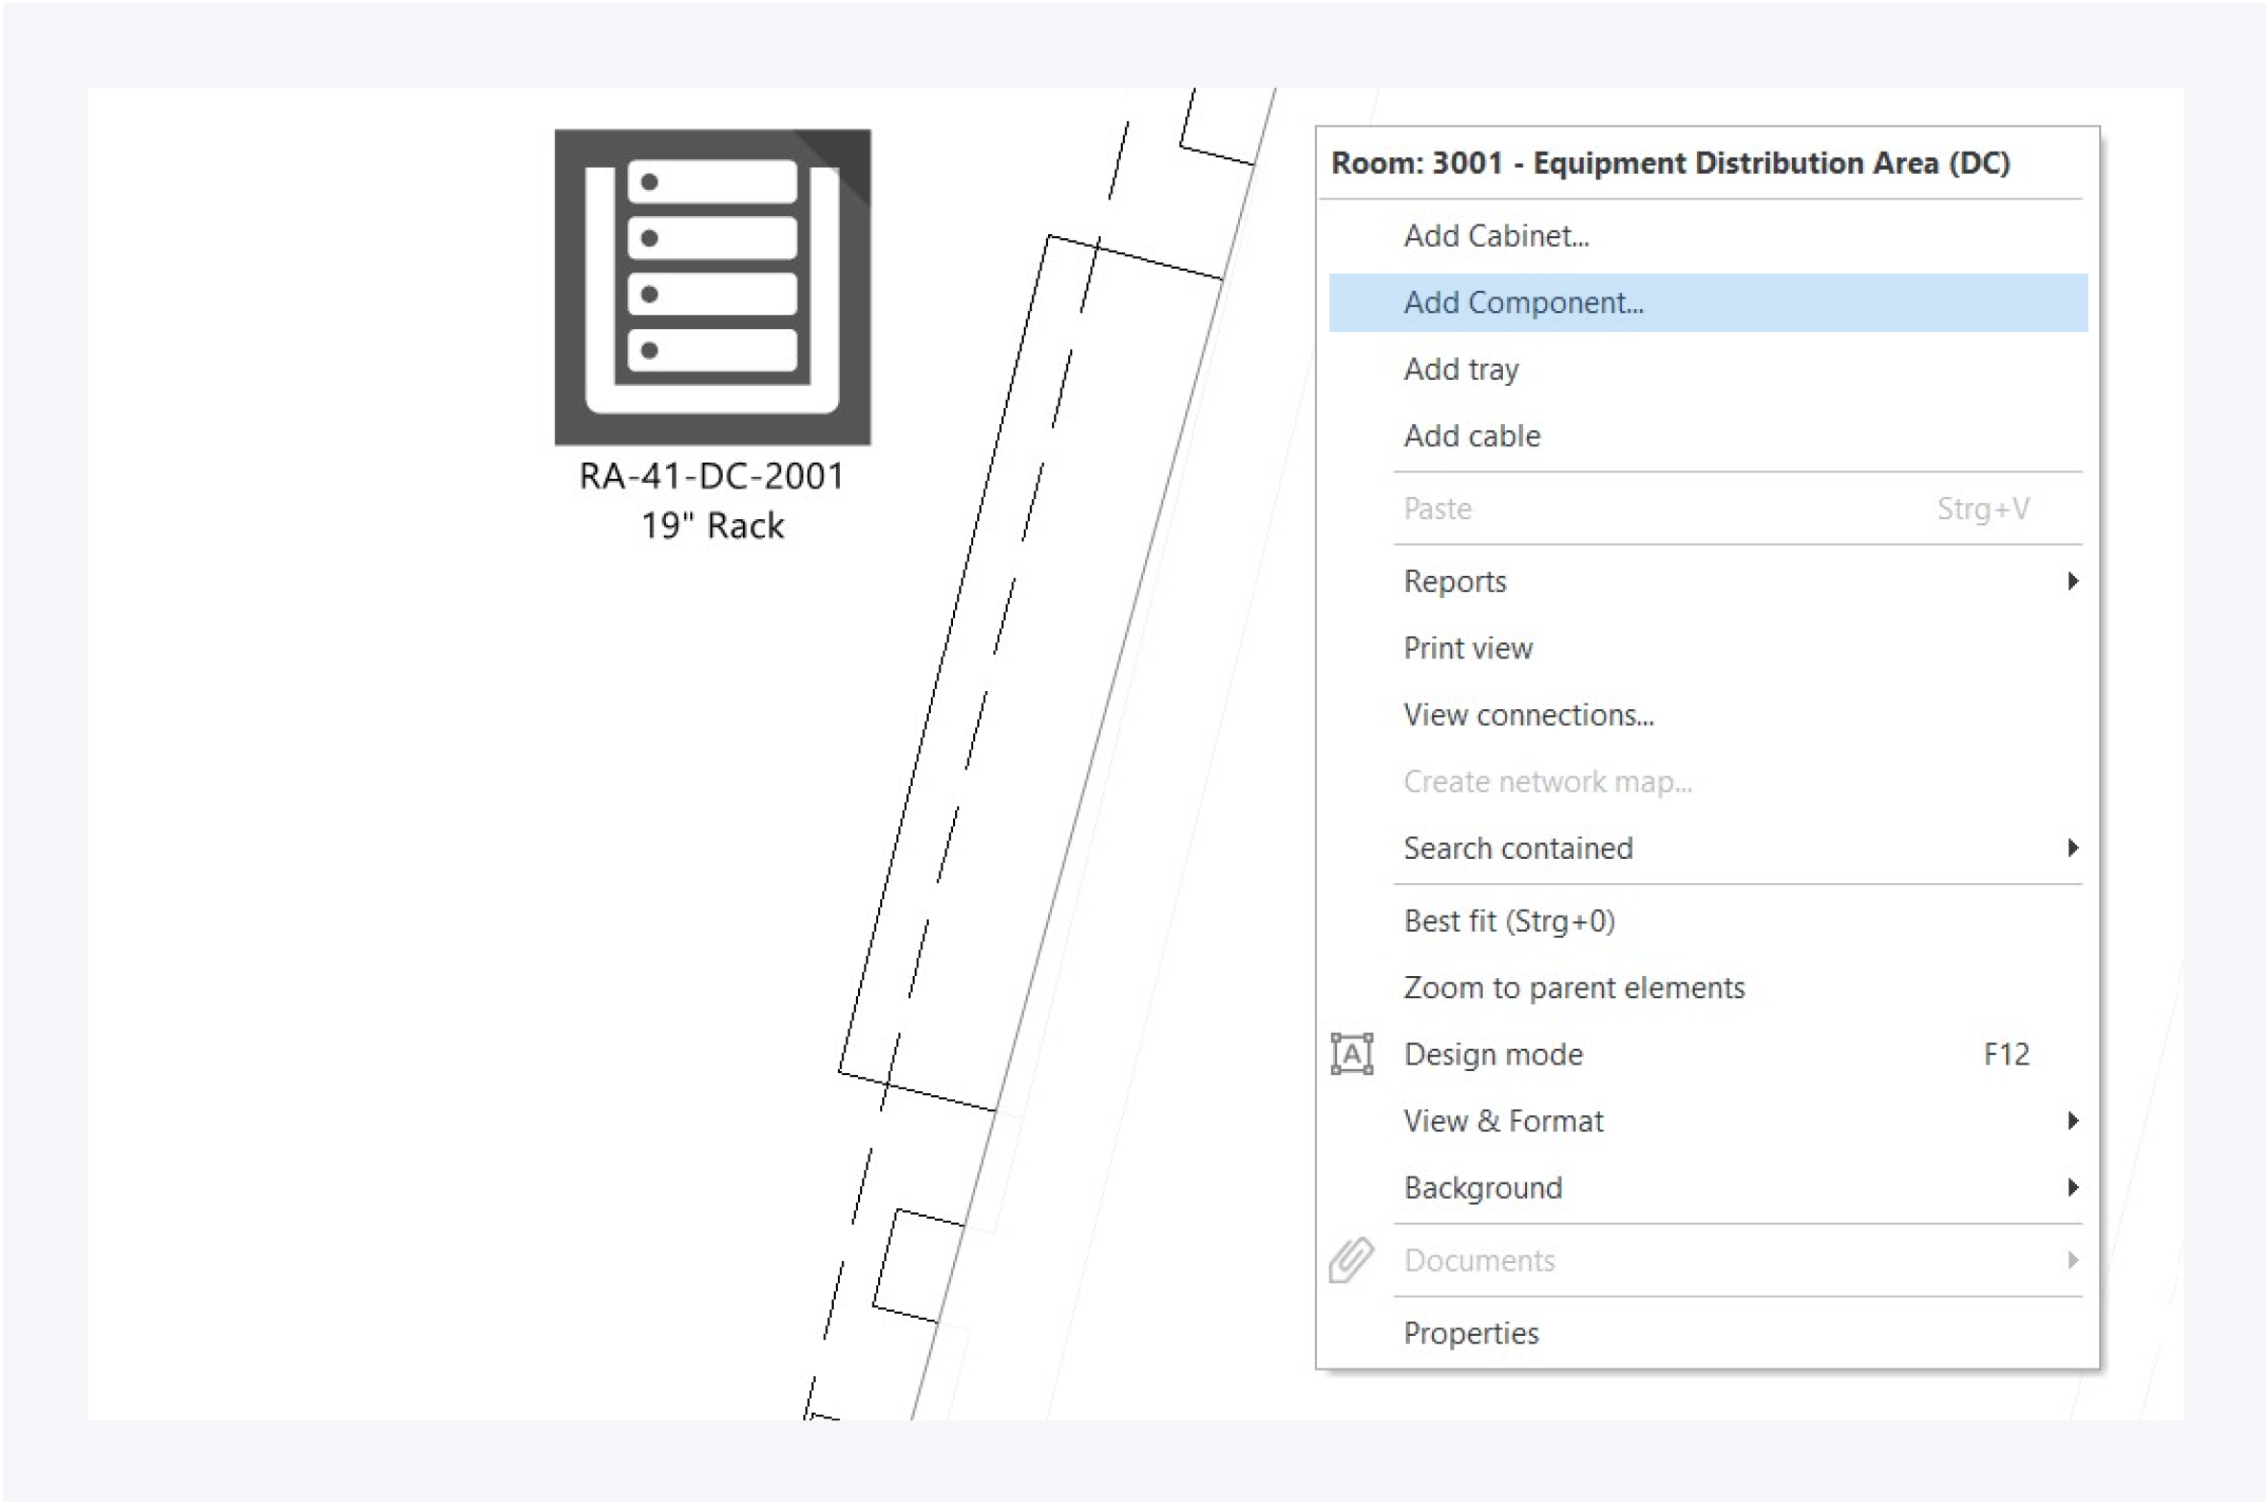
Task: Choose Add cable entry
Action: point(1471,437)
